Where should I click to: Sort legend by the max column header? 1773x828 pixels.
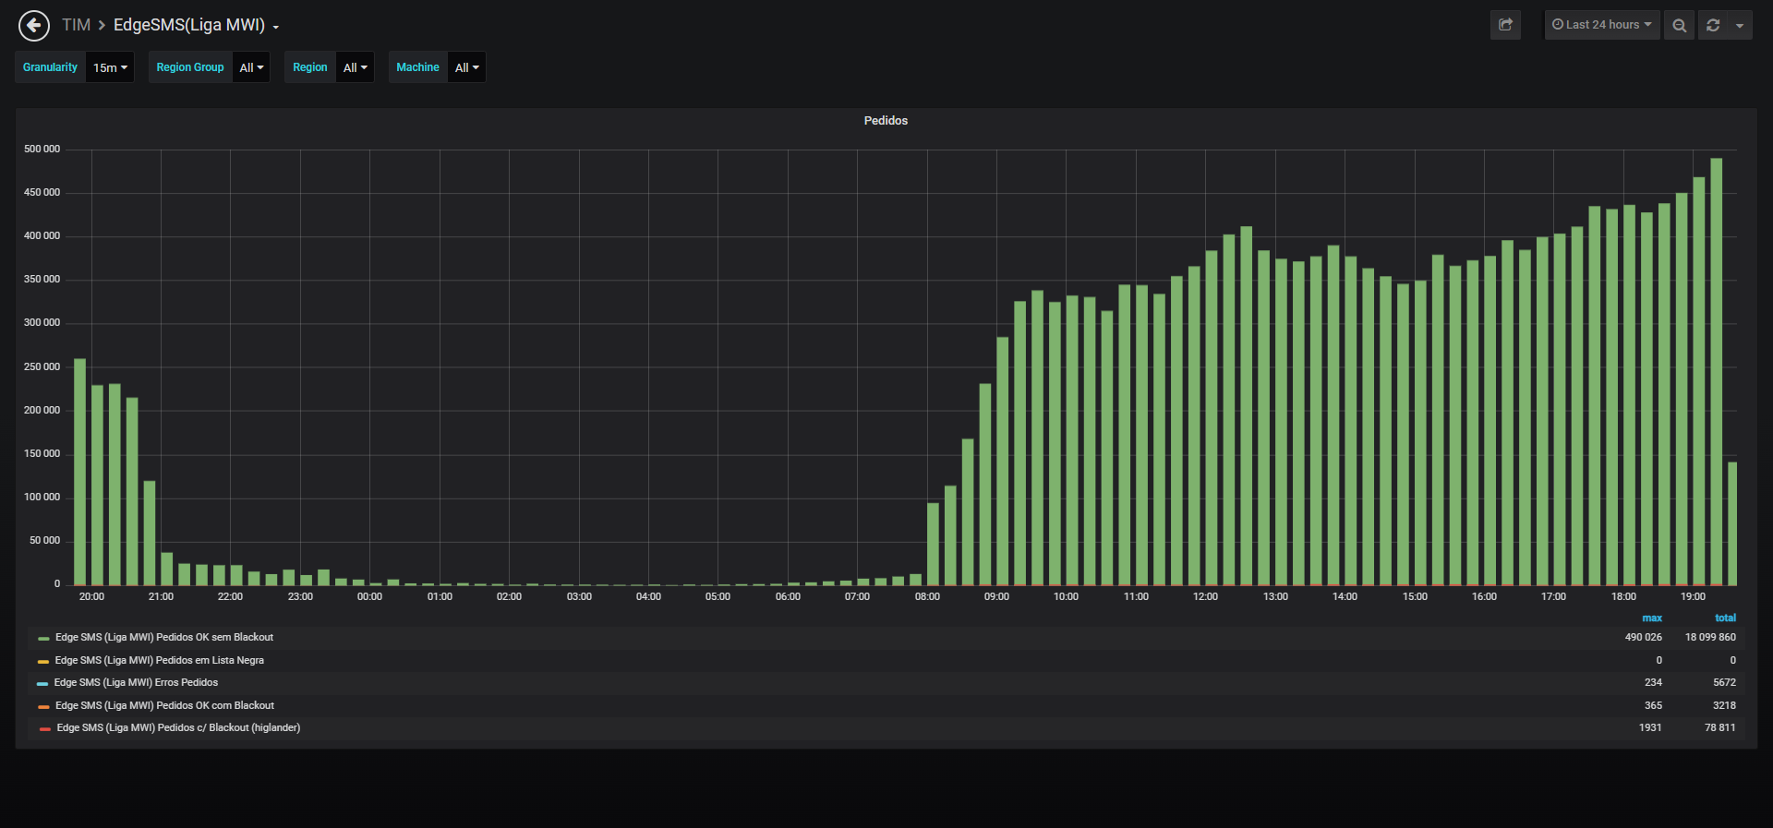click(x=1652, y=618)
